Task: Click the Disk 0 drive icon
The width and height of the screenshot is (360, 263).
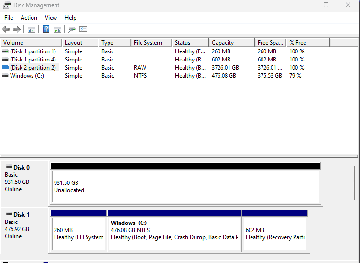Action: pos(9,167)
